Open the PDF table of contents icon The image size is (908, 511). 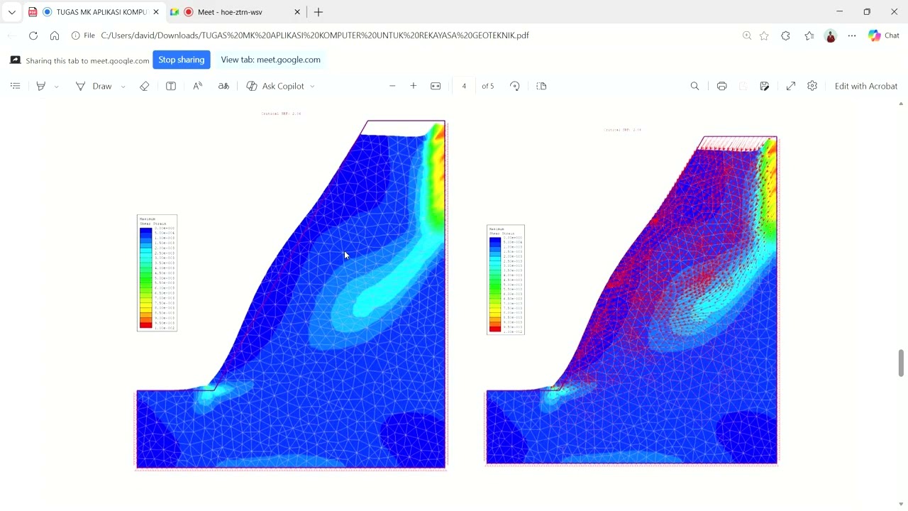[x=16, y=86]
